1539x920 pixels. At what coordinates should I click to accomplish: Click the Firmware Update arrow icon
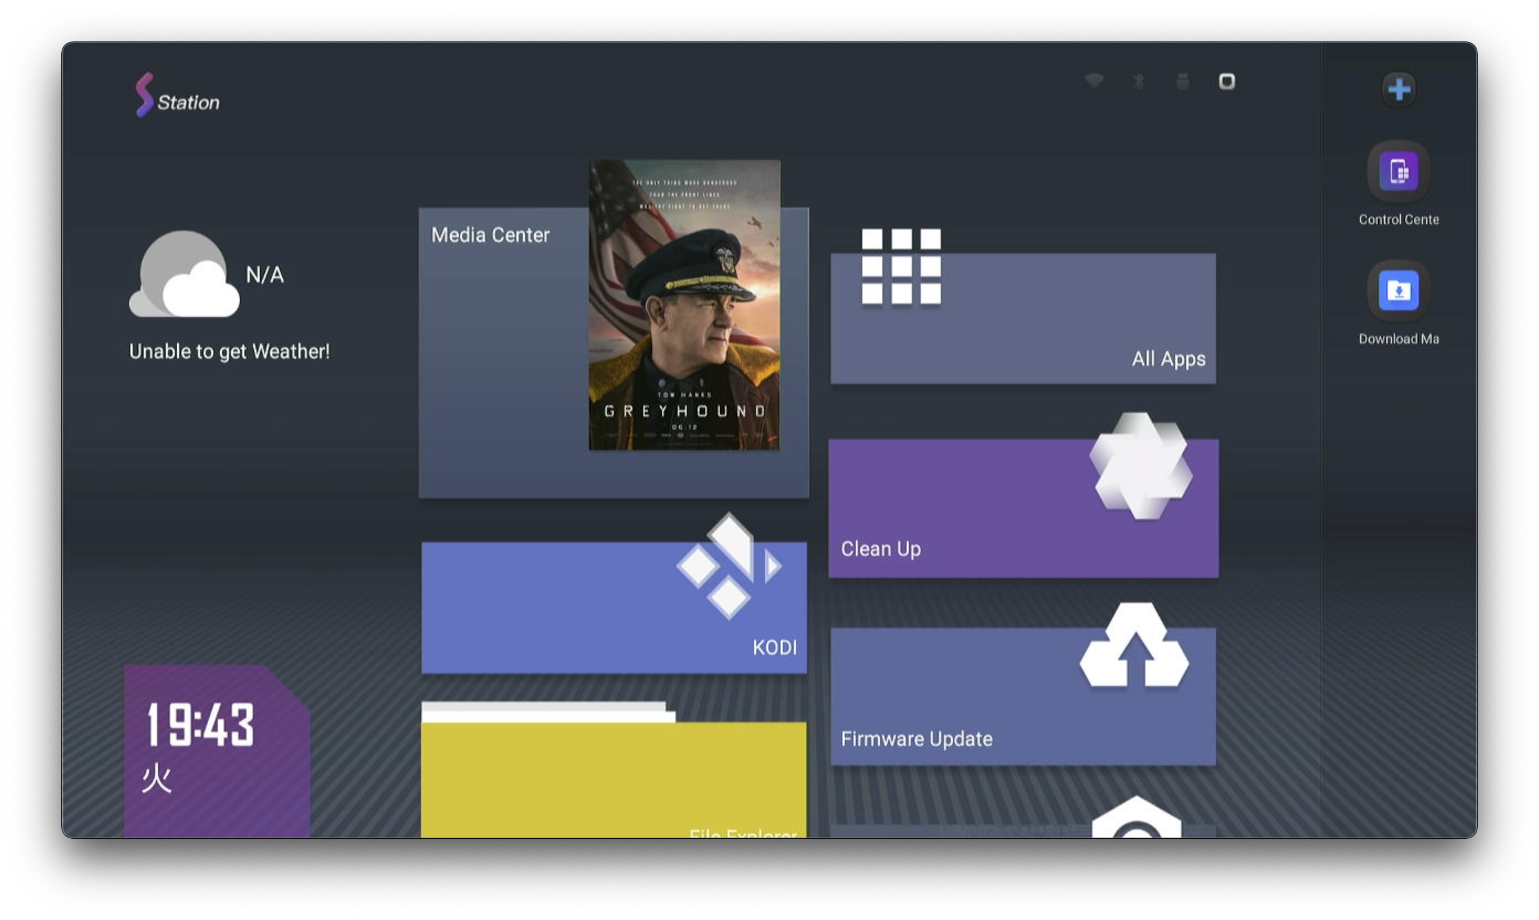[1134, 645]
